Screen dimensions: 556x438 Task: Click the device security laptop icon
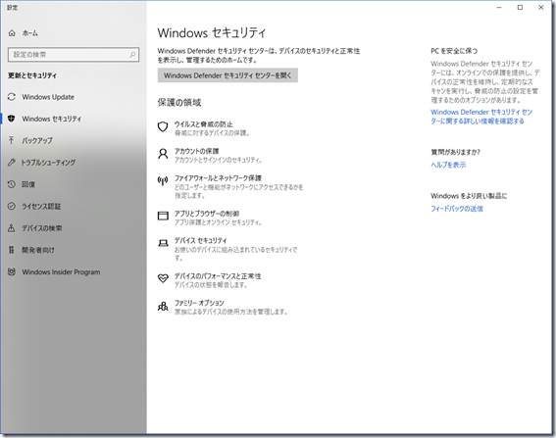click(163, 243)
